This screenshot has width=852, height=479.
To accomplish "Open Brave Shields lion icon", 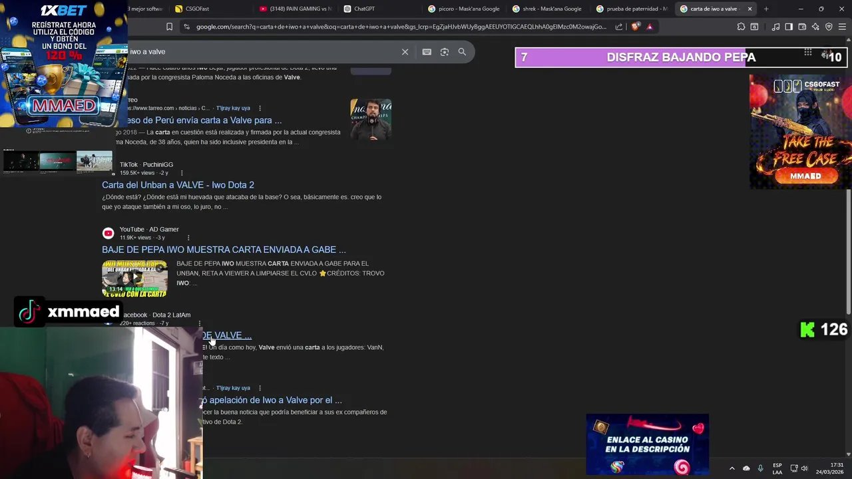I will coord(636,27).
